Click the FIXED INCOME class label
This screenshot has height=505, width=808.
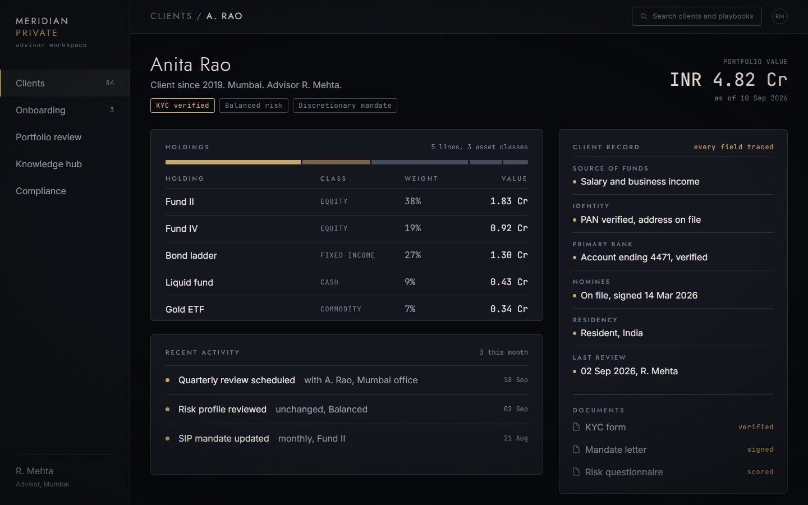tap(347, 255)
